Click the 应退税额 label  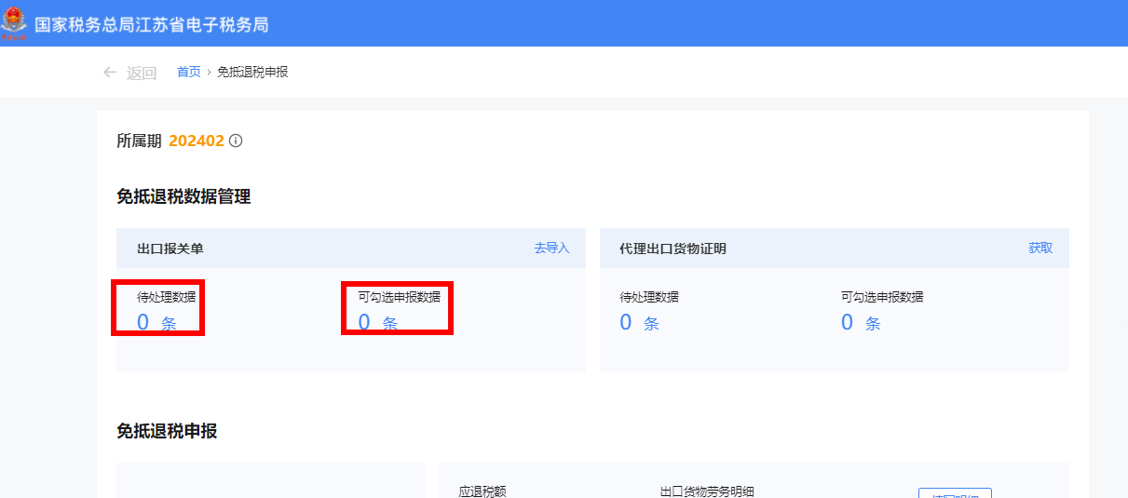point(482,491)
